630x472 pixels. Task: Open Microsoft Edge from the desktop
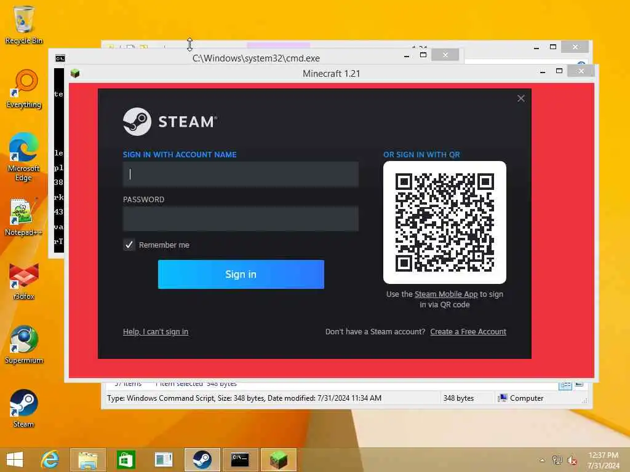coord(24,157)
